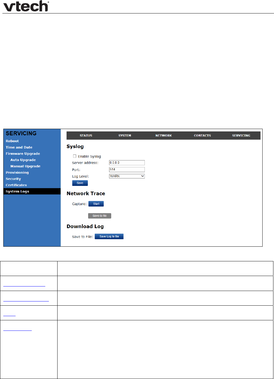Image resolution: width=274 pixels, height=379 pixels.
Task: Click the 'Server address:' label
Action: pos(85,163)
